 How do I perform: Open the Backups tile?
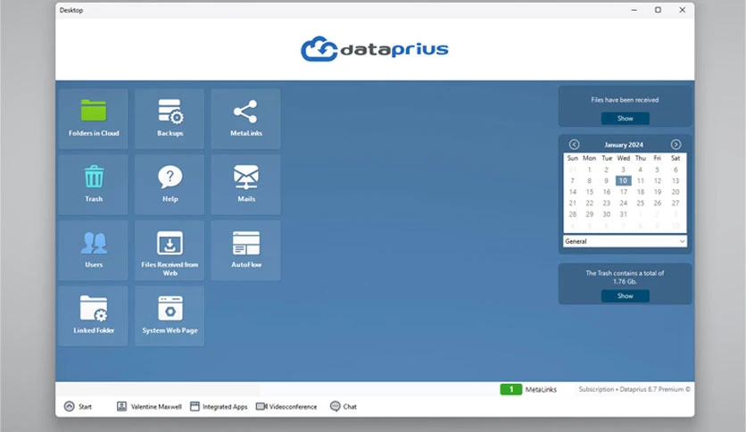[170, 119]
